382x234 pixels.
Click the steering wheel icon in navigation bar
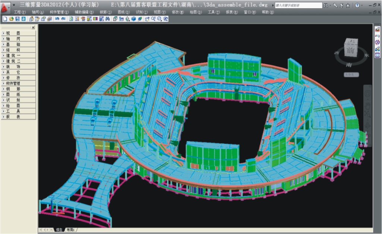pyautogui.click(x=367, y=94)
